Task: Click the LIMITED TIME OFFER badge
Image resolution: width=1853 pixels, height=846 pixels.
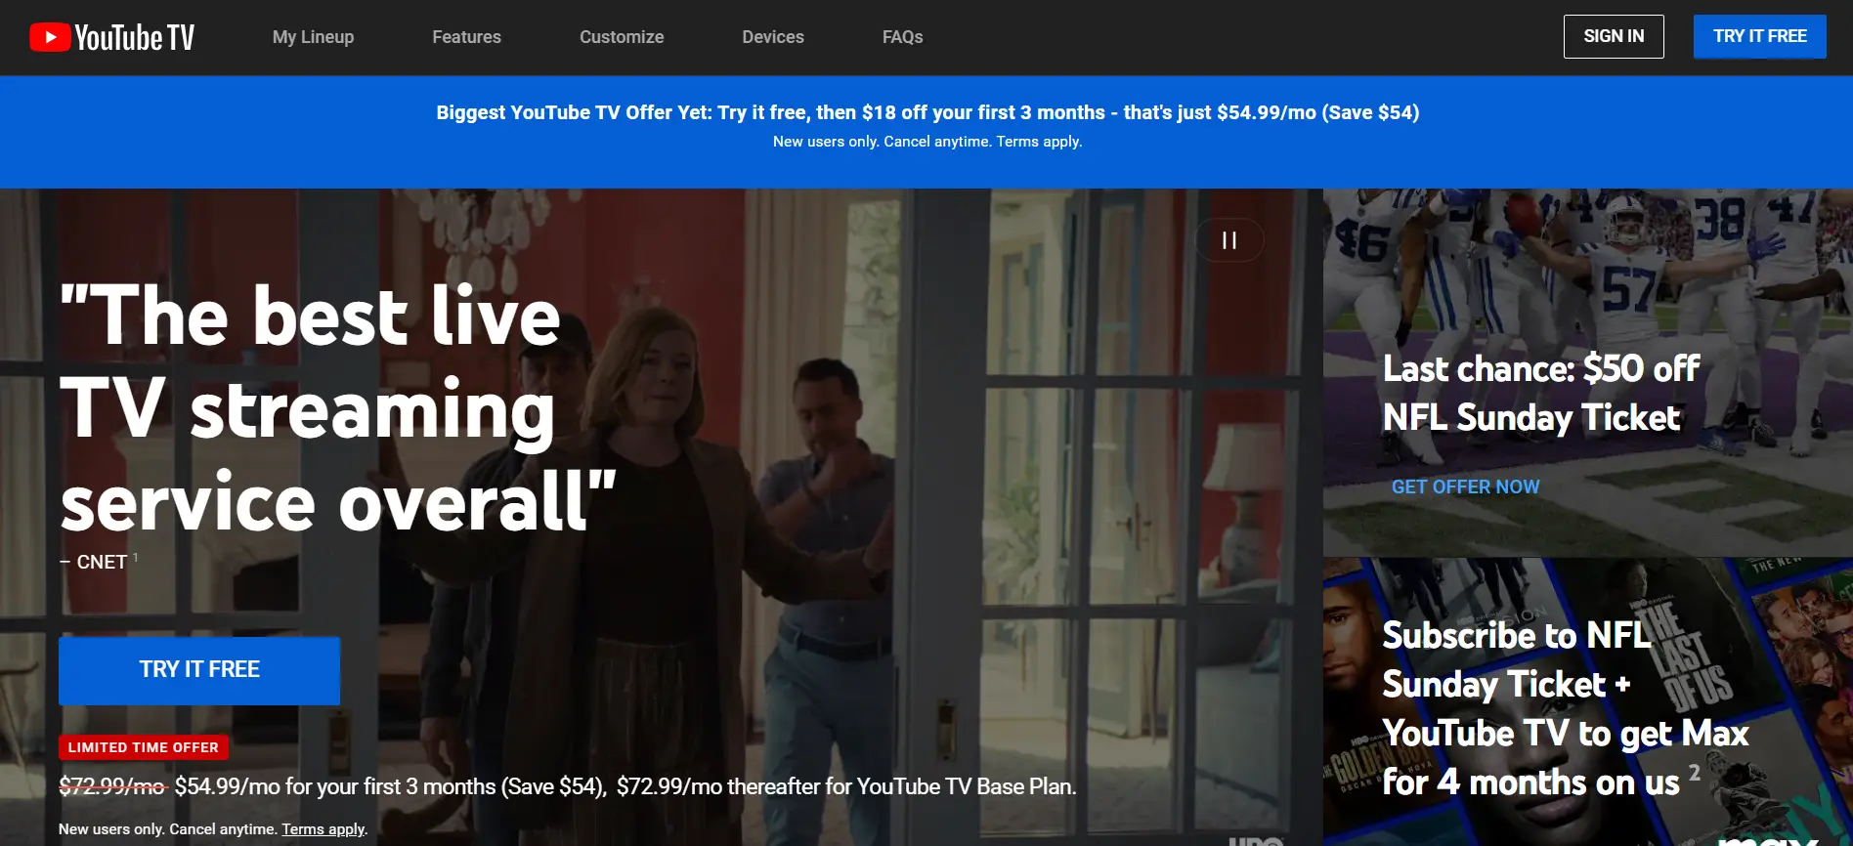Action: point(144,747)
